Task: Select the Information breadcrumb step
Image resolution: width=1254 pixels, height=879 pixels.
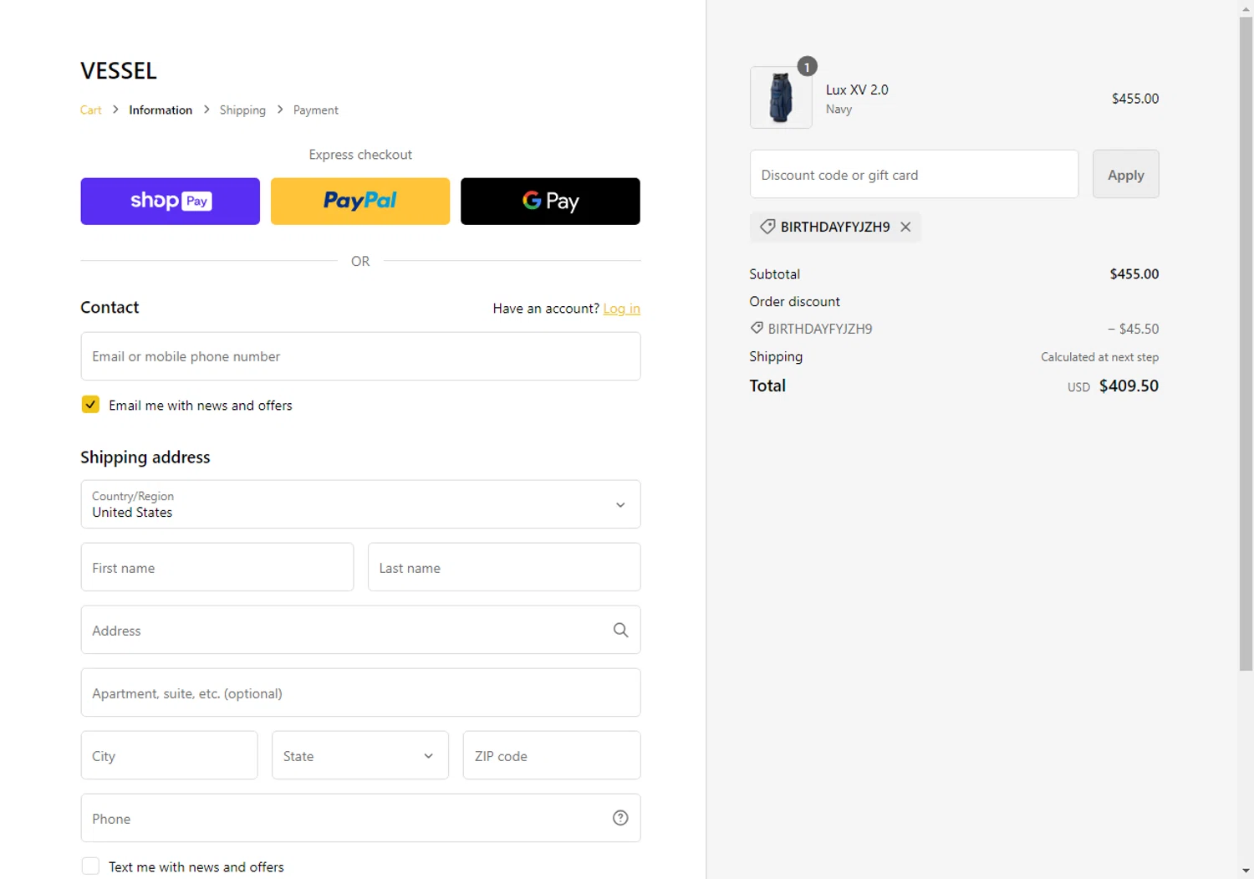Action: [x=161, y=110]
